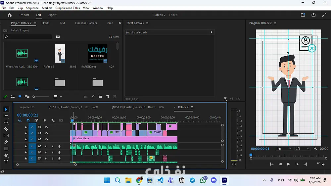
Task: Open the Workspaces icon in header
Action: 303,15
